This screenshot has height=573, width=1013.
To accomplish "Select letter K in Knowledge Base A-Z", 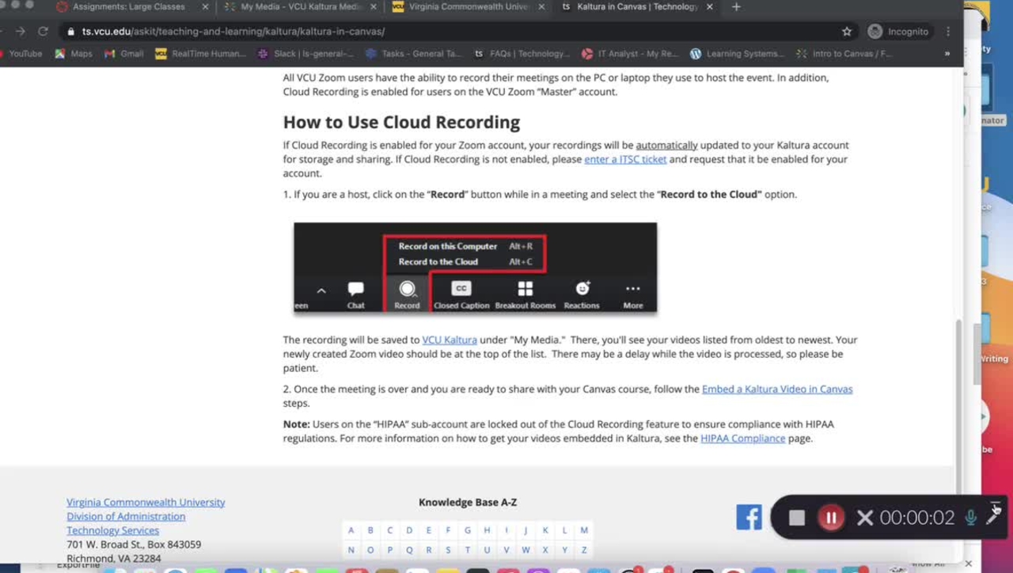I will [x=545, y=530].
